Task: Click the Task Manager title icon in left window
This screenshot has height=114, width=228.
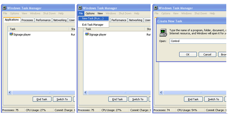Action: 4,8
